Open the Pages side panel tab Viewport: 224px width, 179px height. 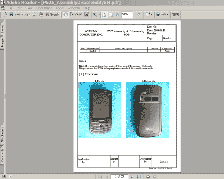(2, 43)
